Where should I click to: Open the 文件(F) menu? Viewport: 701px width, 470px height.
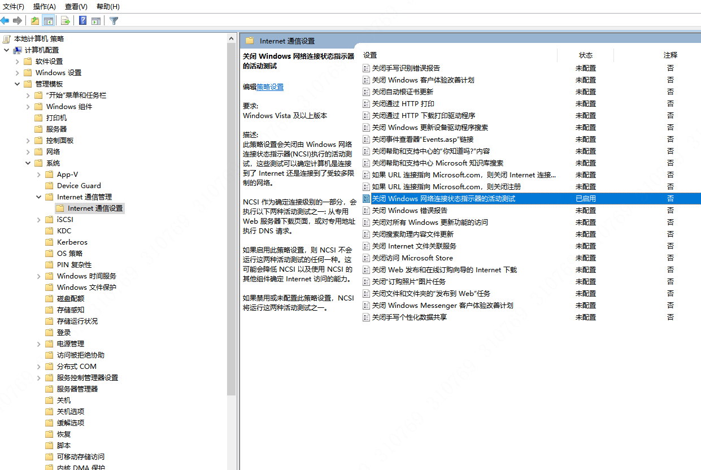pyautogui.click(x=14, y=7)
